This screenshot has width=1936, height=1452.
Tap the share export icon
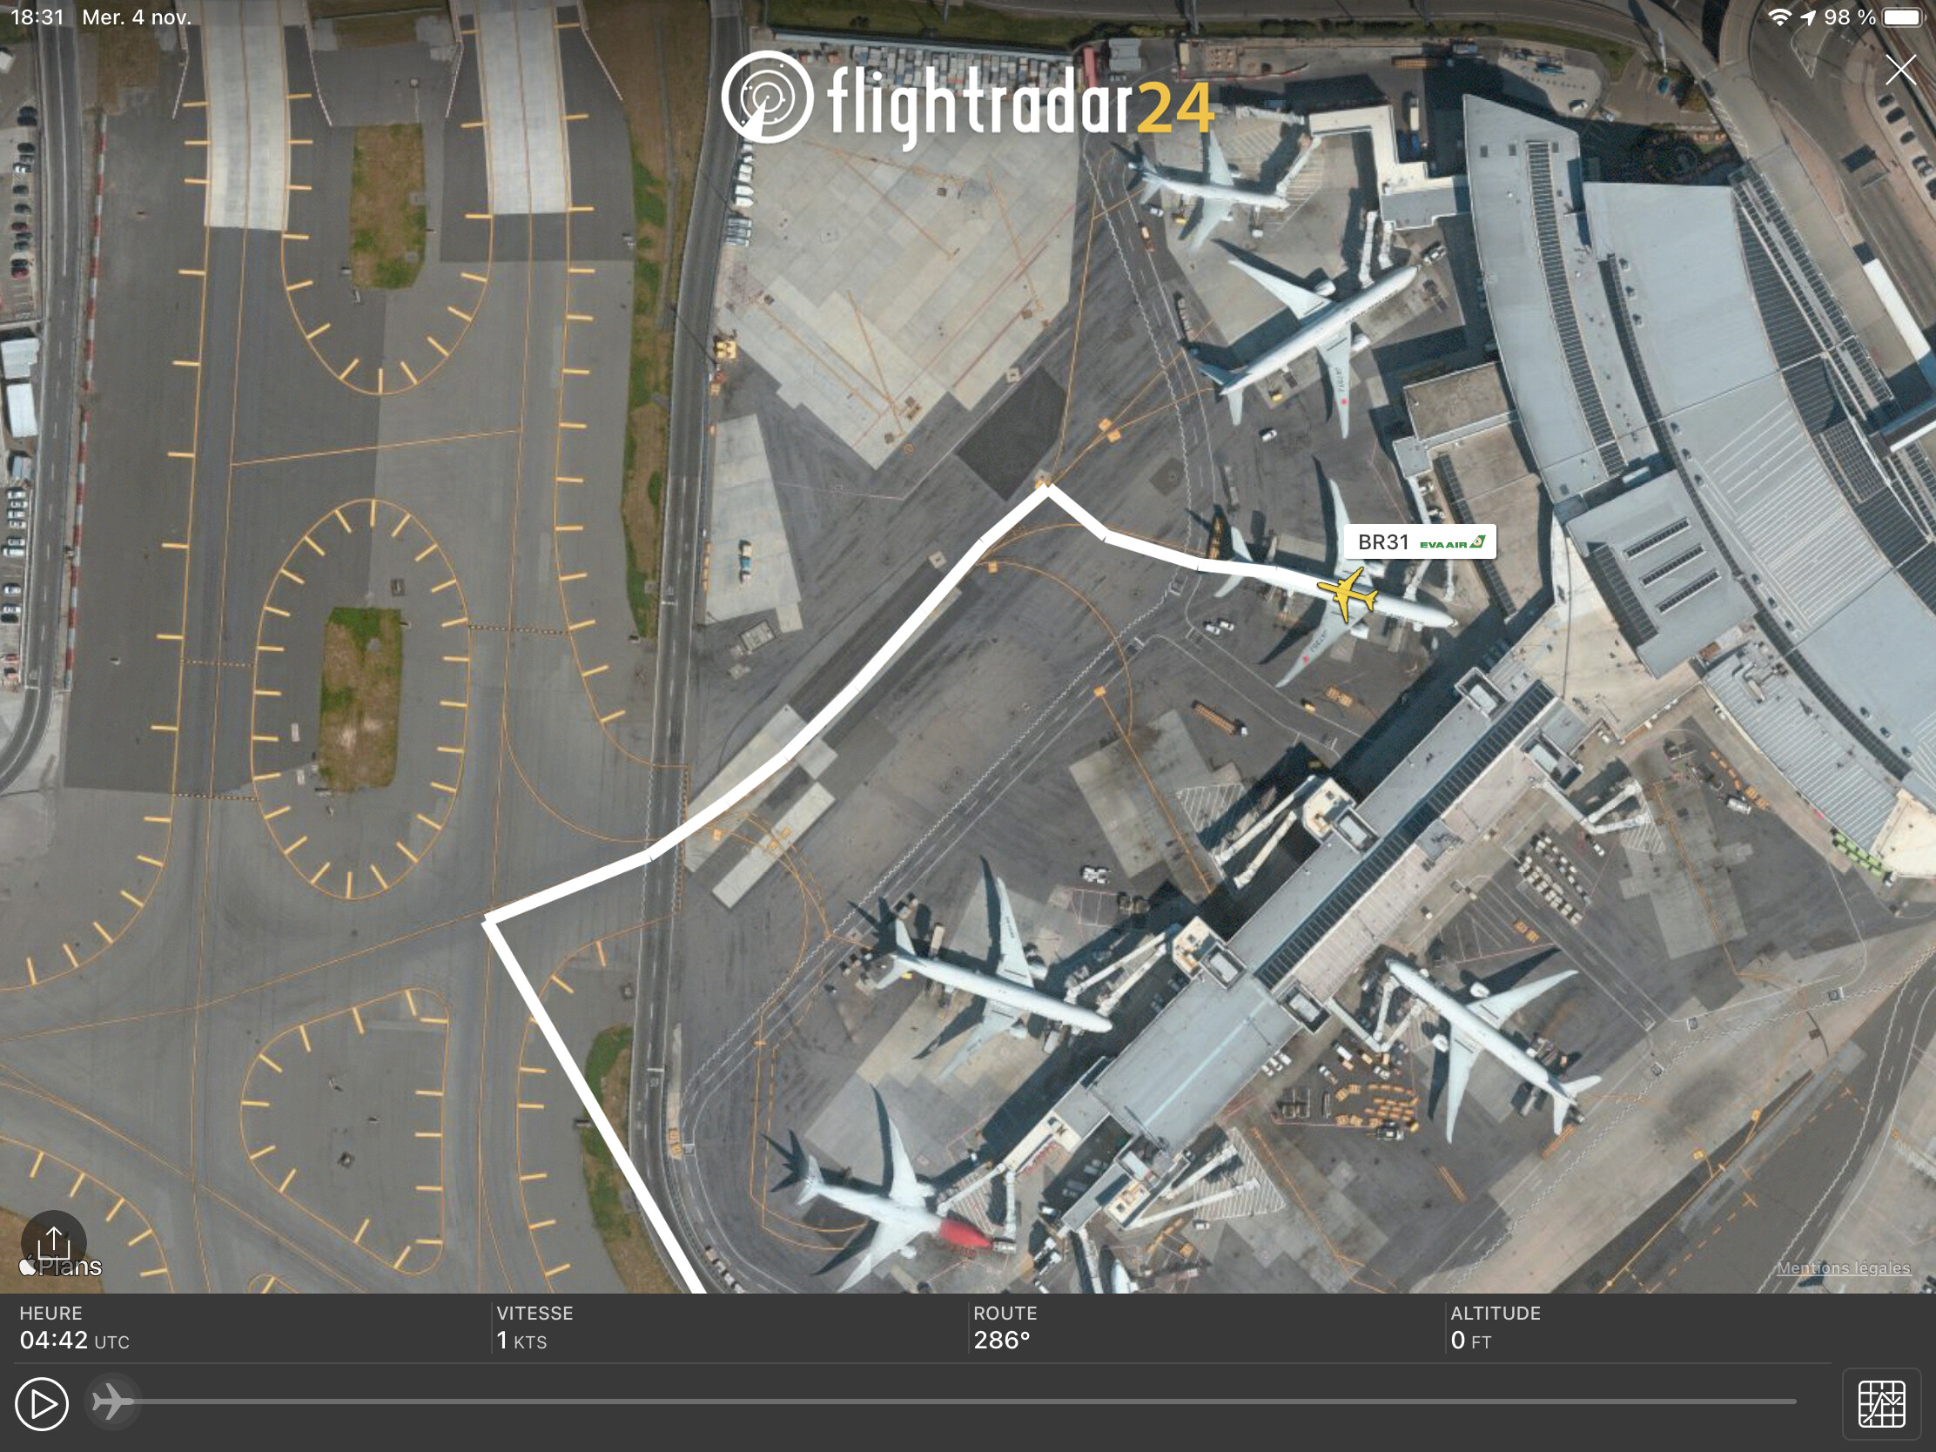[53, 1242]
